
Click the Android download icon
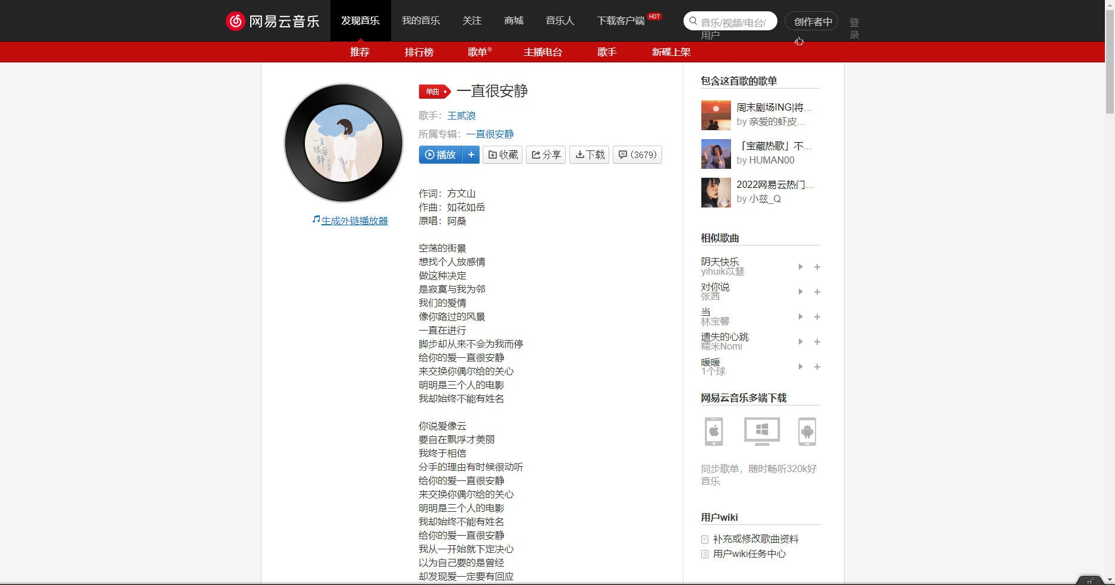click(x=807, y=432)
